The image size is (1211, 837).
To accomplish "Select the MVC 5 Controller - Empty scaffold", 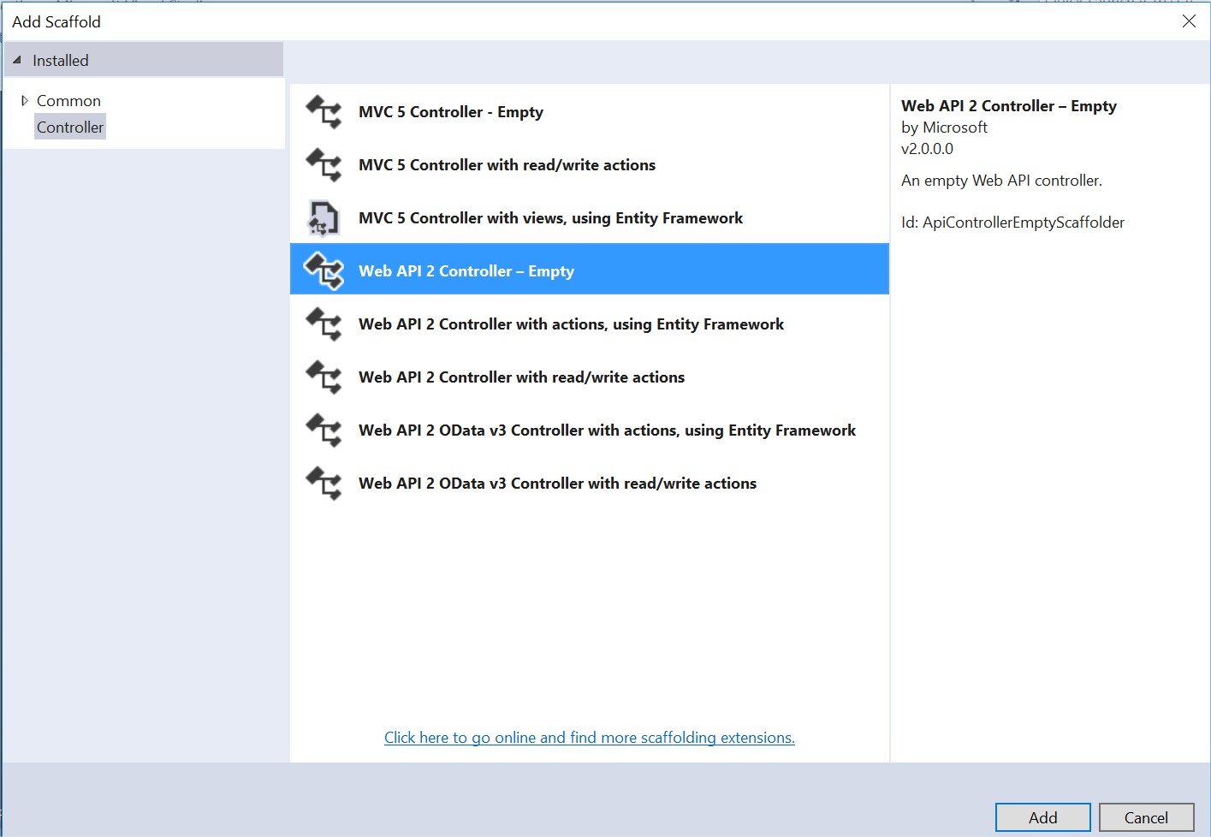I will (451, 112).
